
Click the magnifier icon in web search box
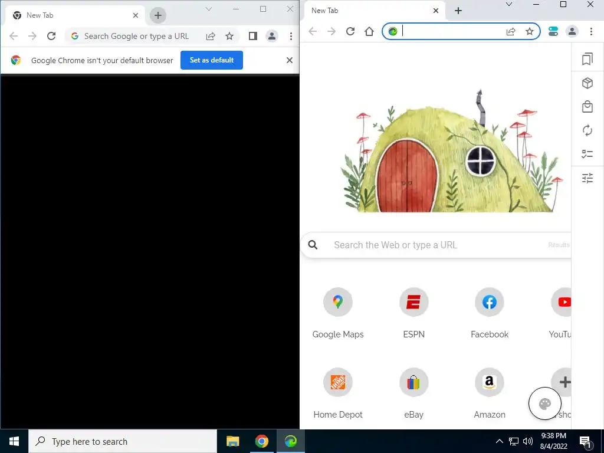click(x=313, y=245)
